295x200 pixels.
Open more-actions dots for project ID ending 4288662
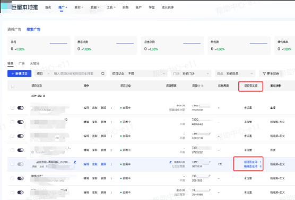(111, 122)
